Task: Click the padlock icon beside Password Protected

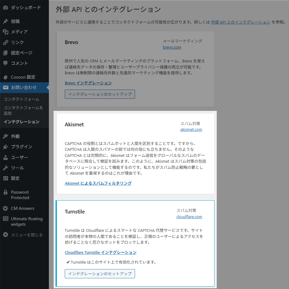Action: pyautogui.click(x=5, y=192)
